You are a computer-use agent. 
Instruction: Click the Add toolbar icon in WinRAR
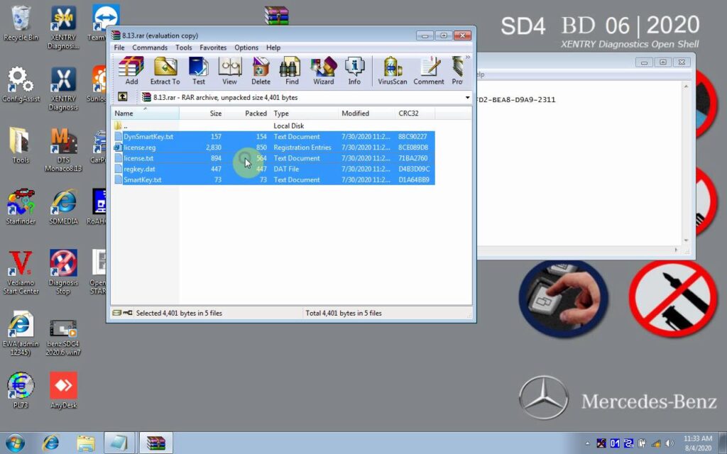(x=131, y=71)
